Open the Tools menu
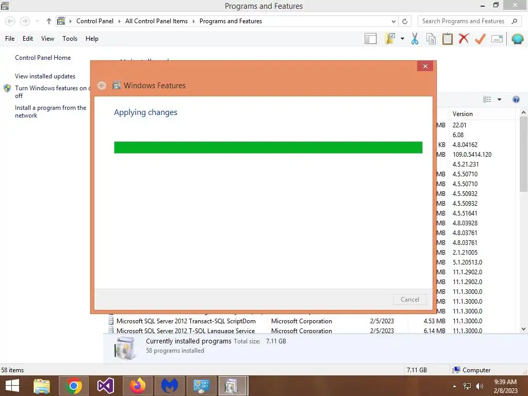This screenshot has height=396, width=528. pos(70,38)
